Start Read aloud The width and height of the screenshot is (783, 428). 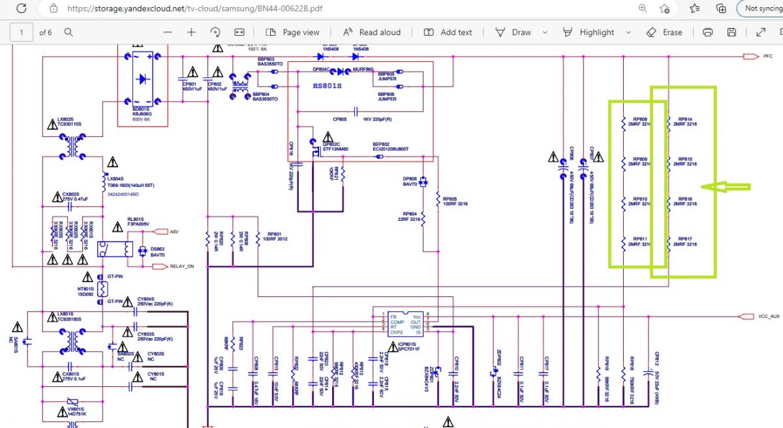371,32
